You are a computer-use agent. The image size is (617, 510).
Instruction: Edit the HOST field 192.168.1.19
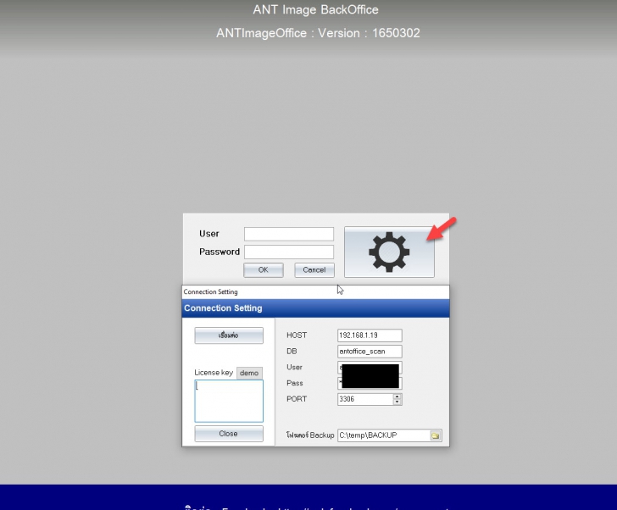click(370, 335)
